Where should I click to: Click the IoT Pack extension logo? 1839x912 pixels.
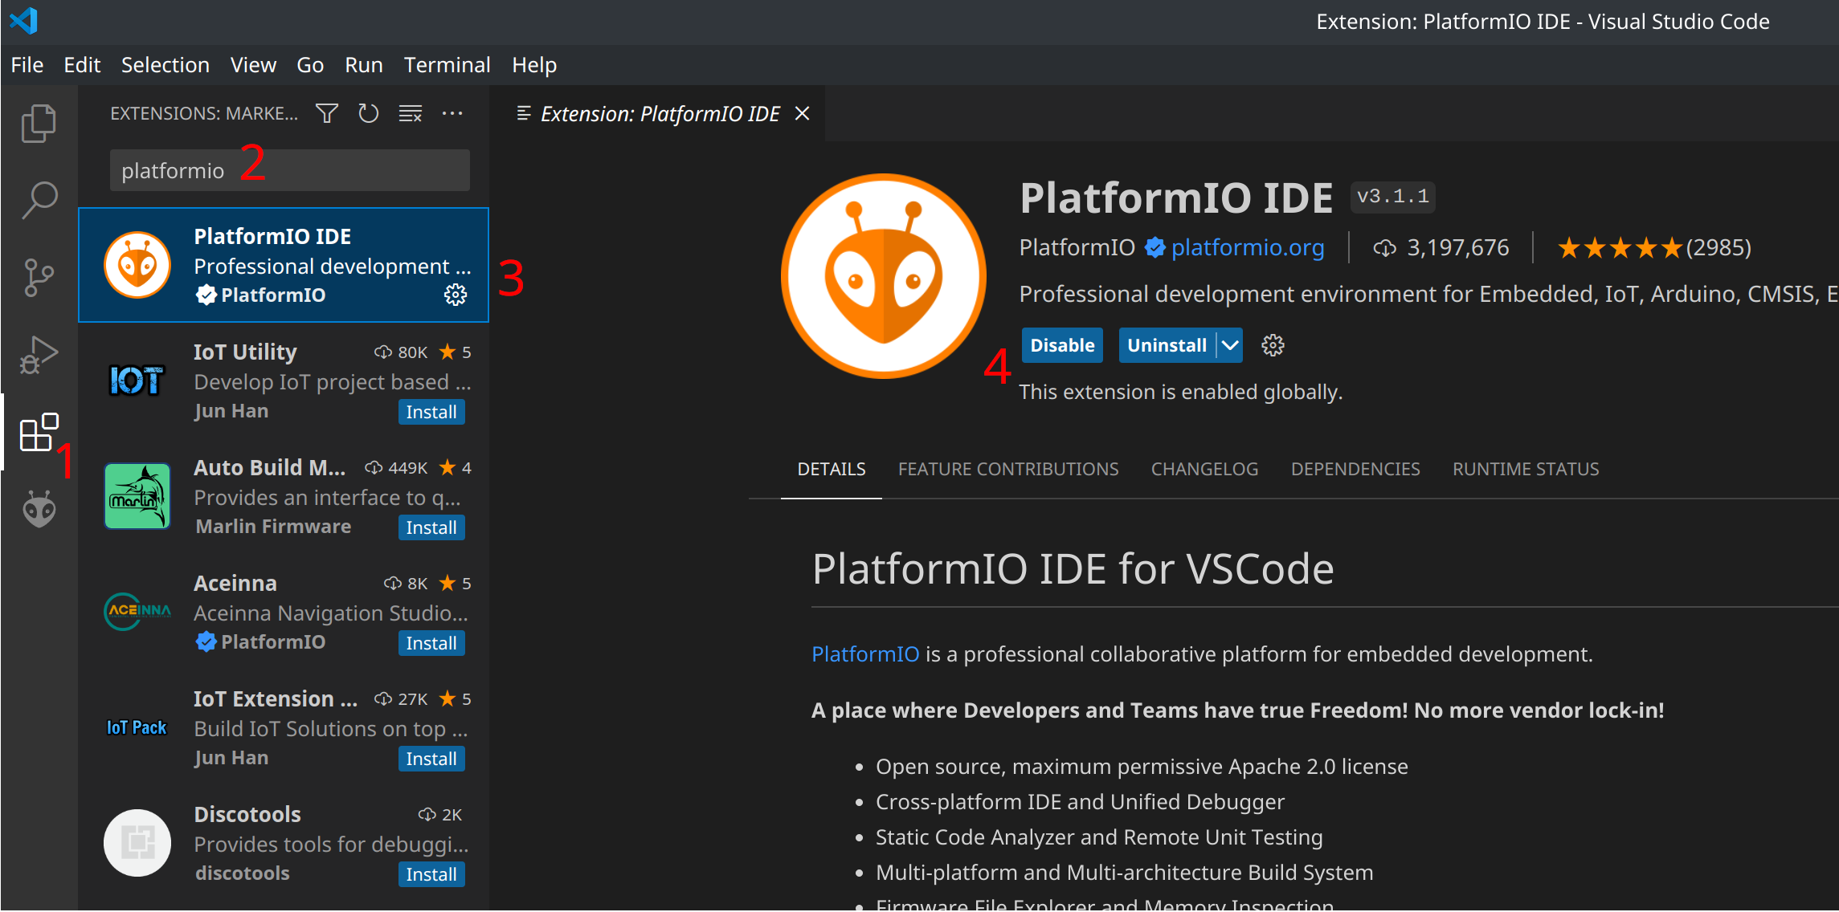137,727
